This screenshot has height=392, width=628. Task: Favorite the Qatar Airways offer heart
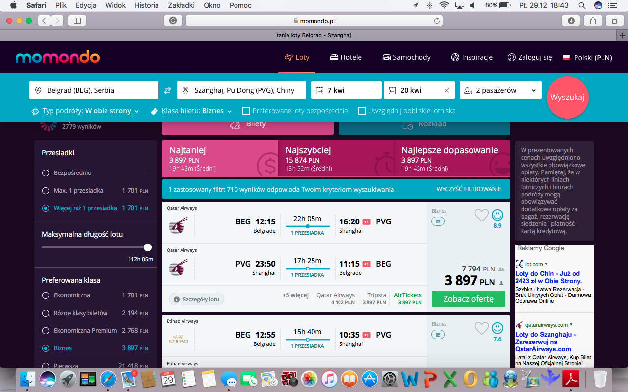482,215
